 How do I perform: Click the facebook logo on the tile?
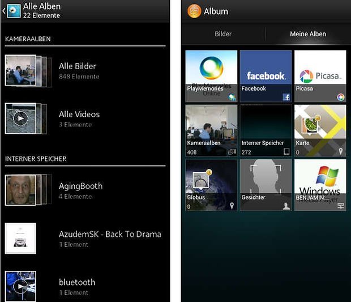266,76
